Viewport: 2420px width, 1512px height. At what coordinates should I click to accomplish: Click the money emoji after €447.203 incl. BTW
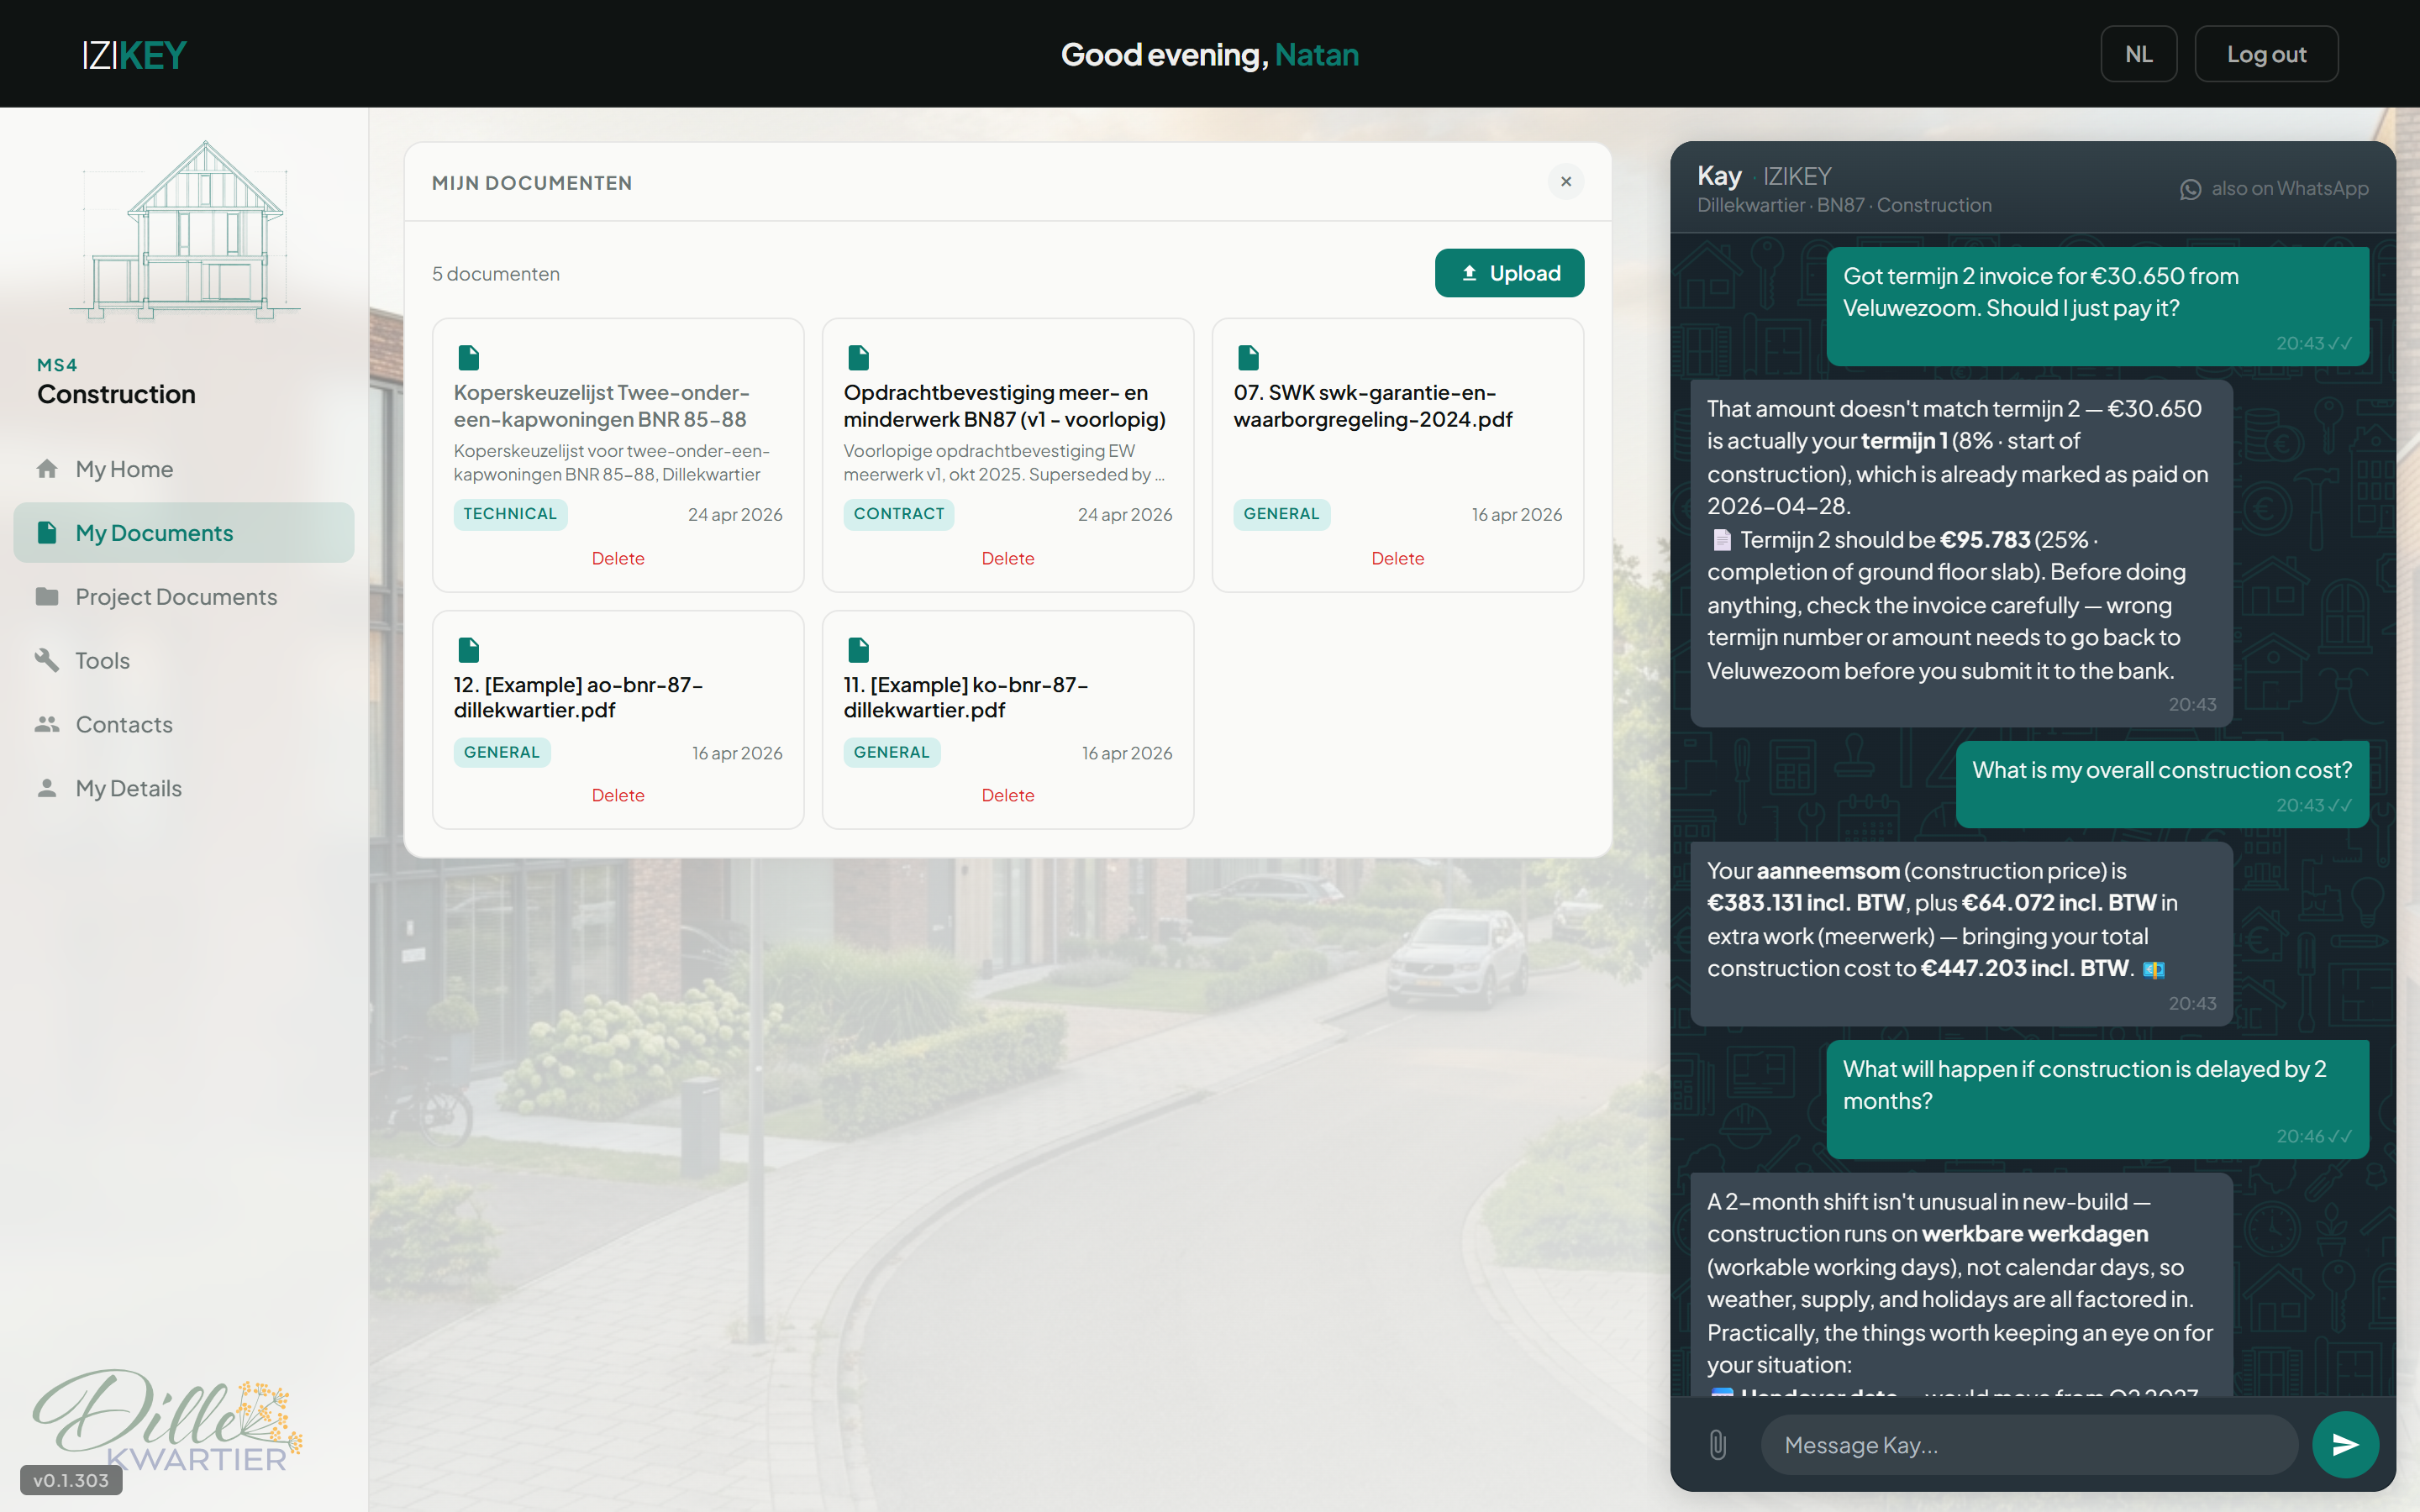click(2154, 969)
